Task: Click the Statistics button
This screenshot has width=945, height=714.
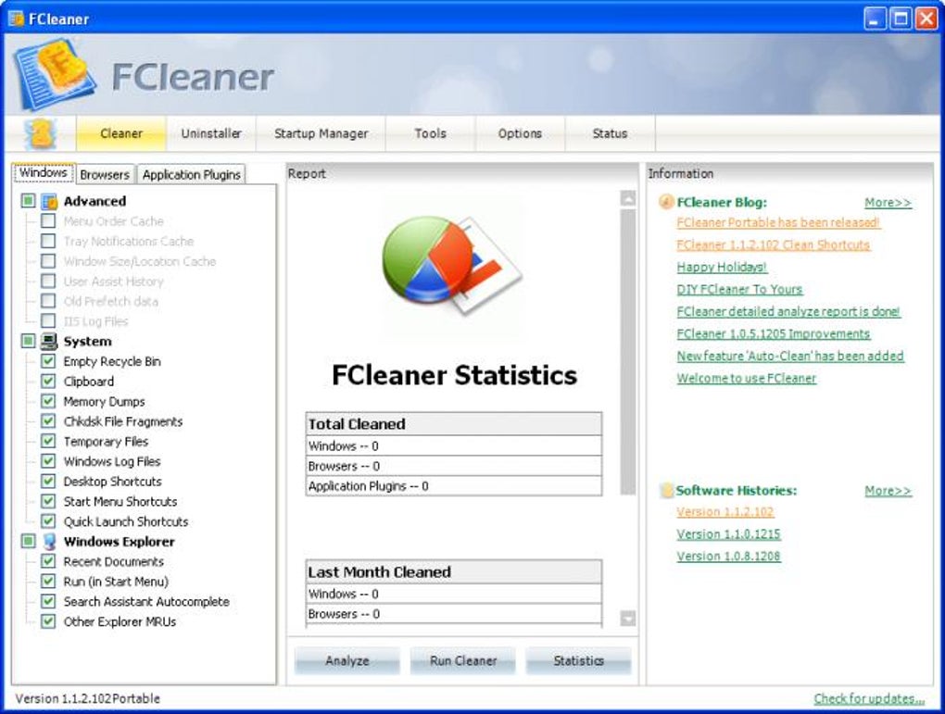Action: [x=578, y=660]
